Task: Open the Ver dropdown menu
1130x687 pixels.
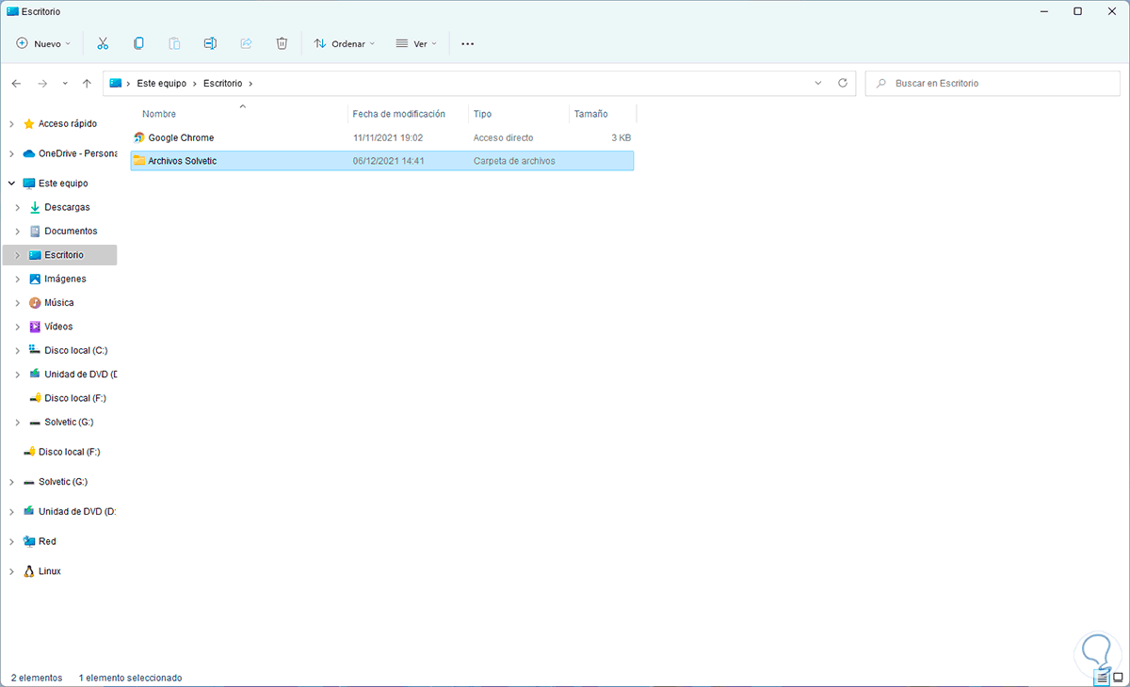Action: tap(416, 43)
